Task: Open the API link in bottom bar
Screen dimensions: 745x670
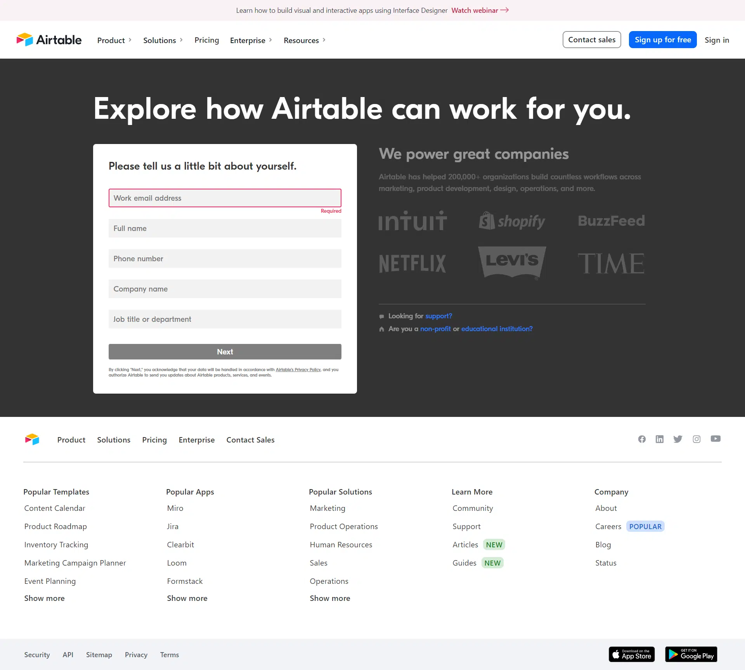Action: pos(68,654)
